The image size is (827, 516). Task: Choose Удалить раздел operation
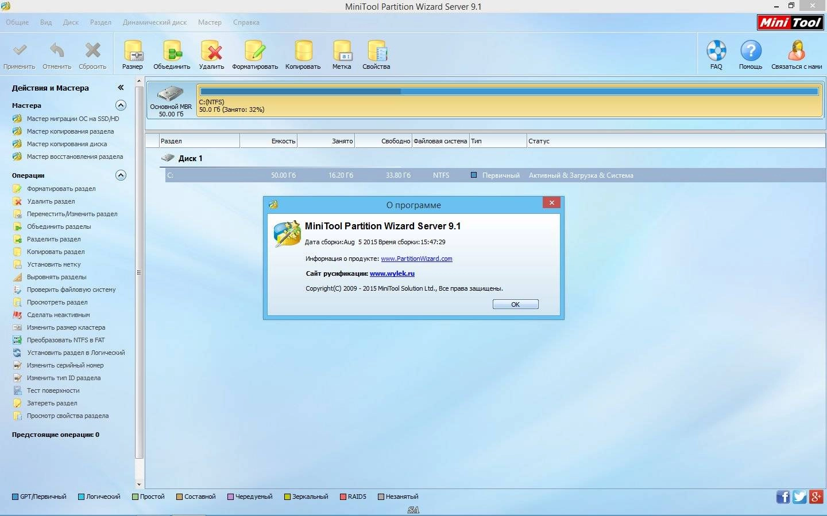[x=51, y=201]
